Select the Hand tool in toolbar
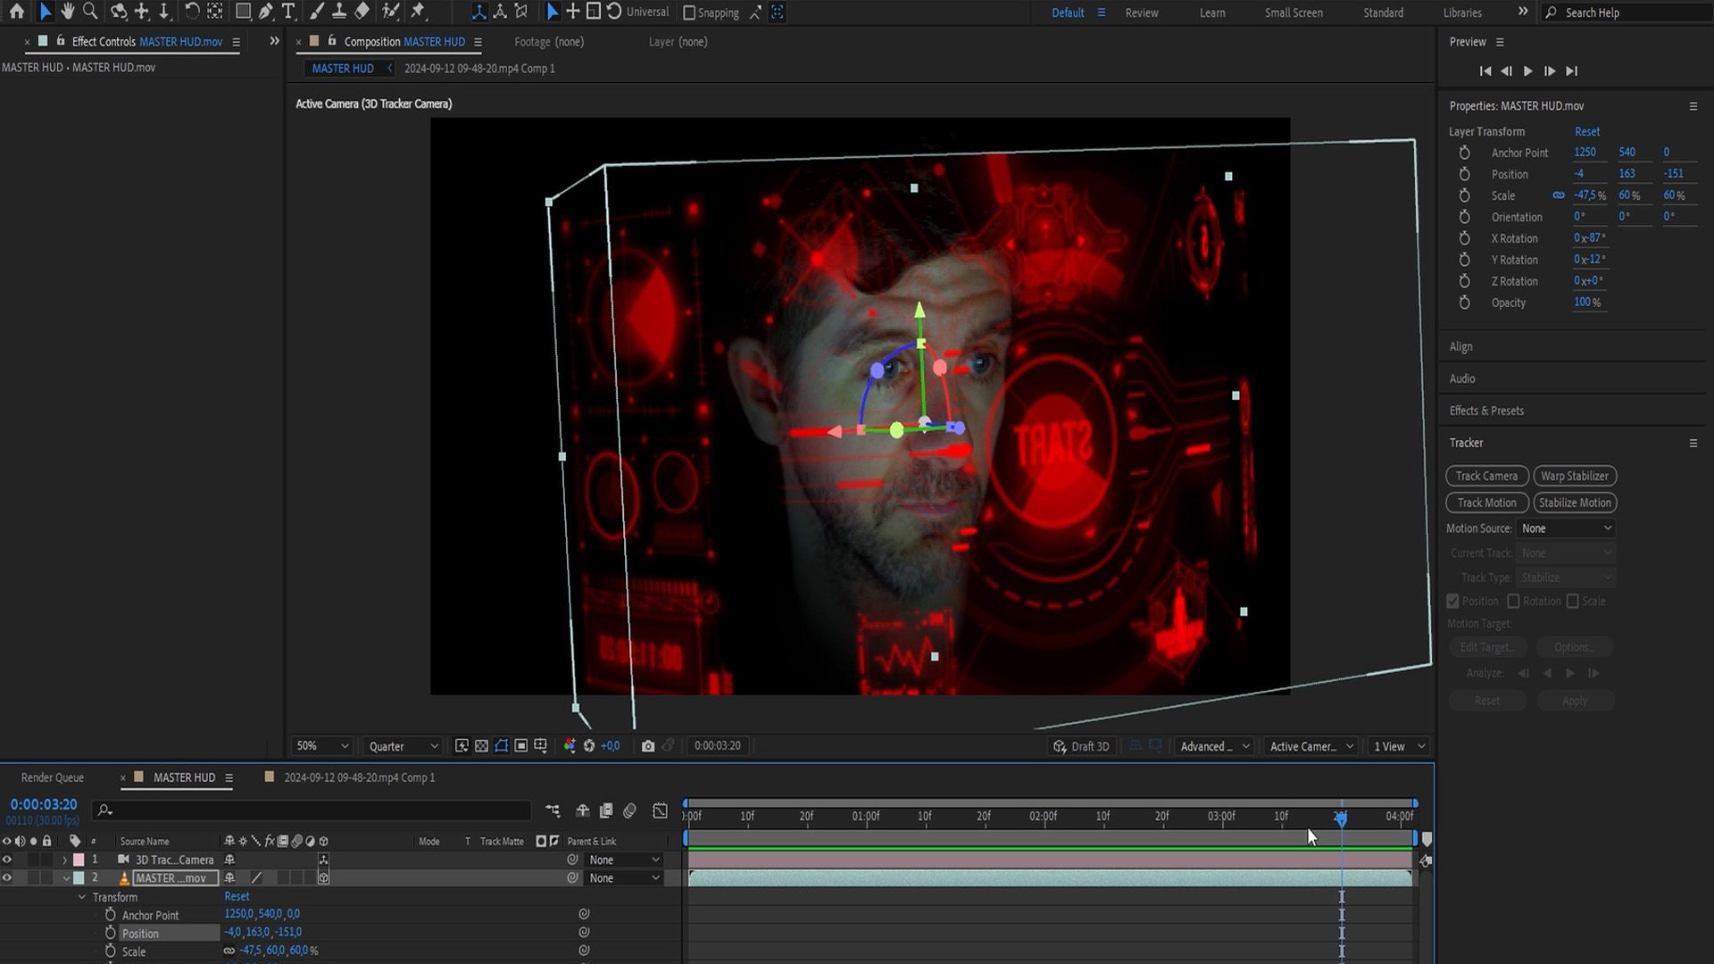 pos(68,12)
